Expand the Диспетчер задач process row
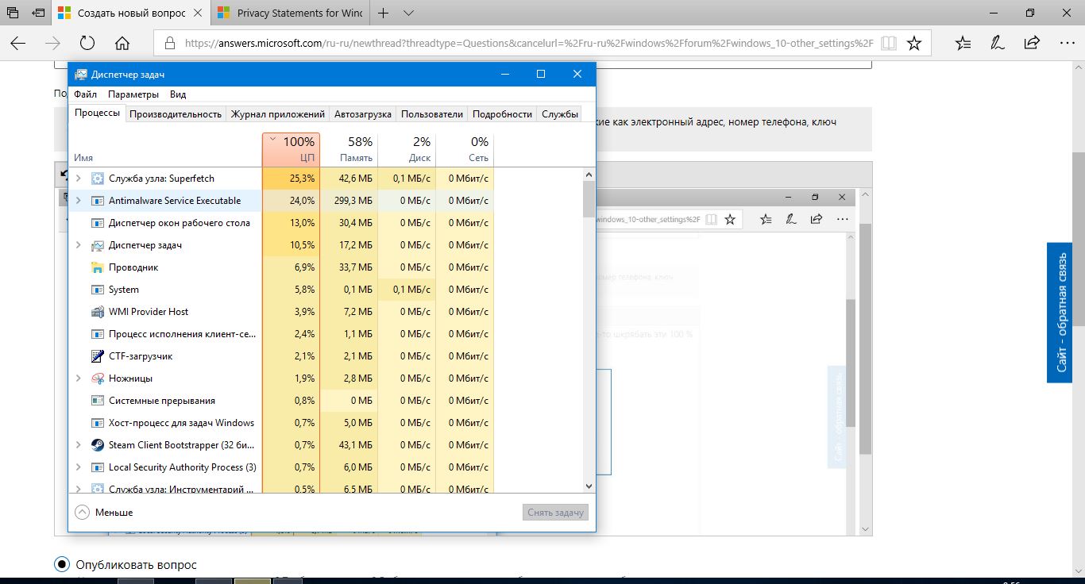This screenshot has width=1085, height=584. [78, 245]
